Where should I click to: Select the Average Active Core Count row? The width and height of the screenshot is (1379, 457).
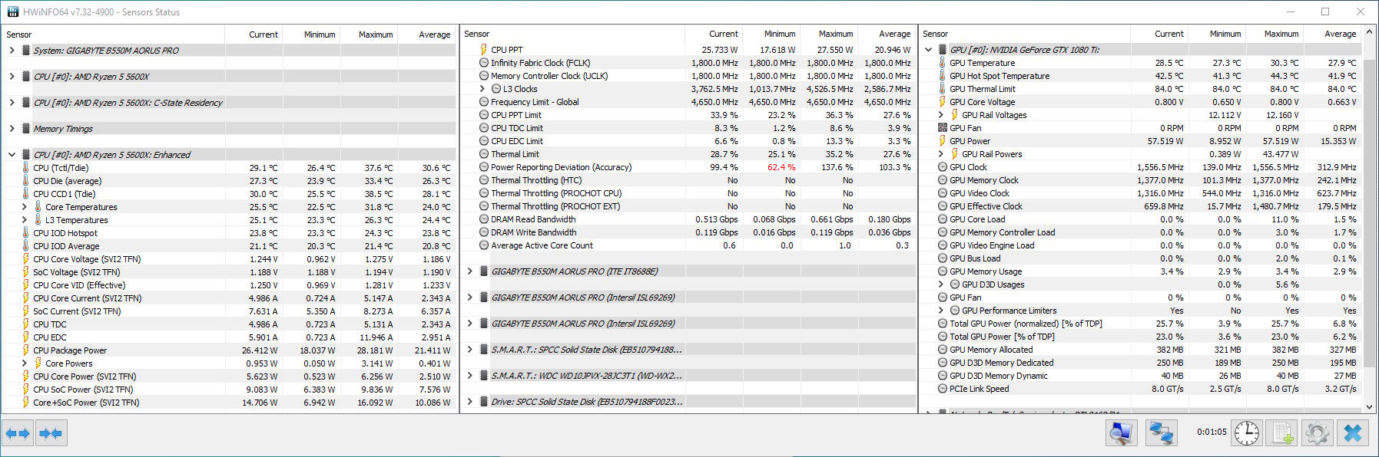[688, 245]
